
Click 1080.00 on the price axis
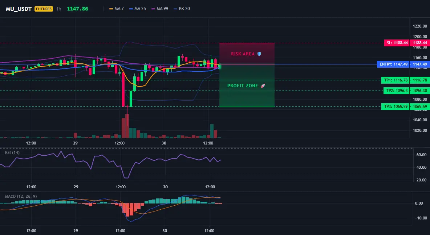(x=420, y=99)
